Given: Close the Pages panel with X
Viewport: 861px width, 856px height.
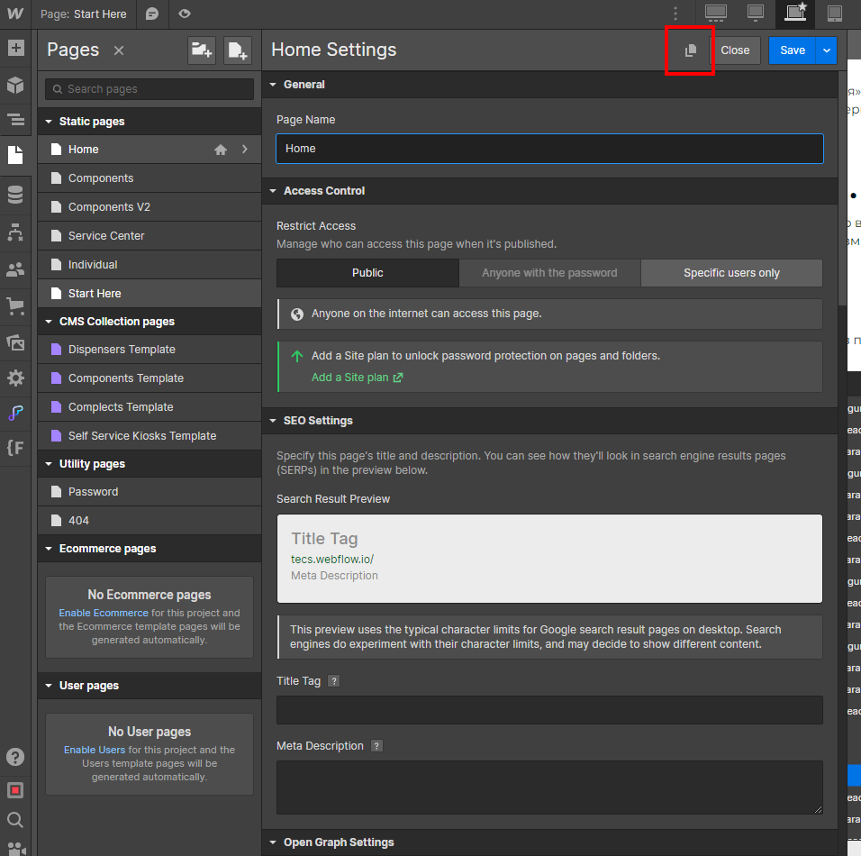Looking at the screenshot, I should point(119,50).
